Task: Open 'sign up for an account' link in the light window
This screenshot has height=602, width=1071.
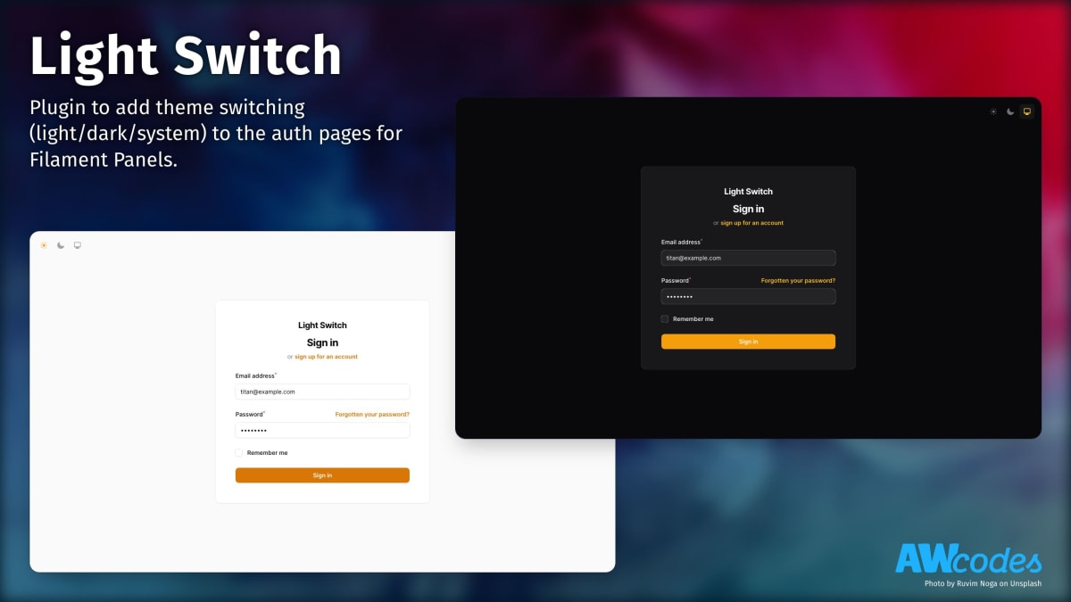Action: [x=326, y=357]
